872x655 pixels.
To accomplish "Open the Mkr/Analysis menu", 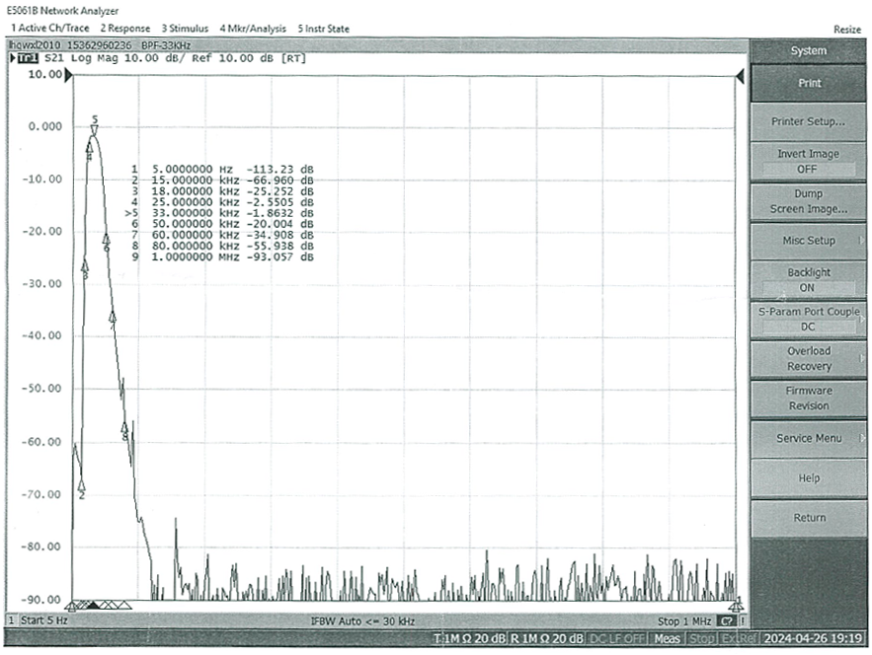I will (253, 29).
